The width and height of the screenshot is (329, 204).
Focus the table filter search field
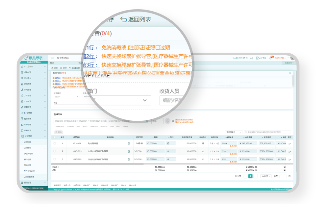pos(267,132)
